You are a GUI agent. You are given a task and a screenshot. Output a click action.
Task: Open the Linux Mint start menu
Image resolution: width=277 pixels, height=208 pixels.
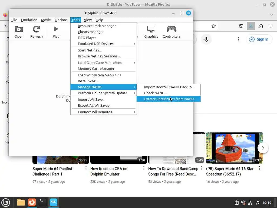[x=6, y=203]
